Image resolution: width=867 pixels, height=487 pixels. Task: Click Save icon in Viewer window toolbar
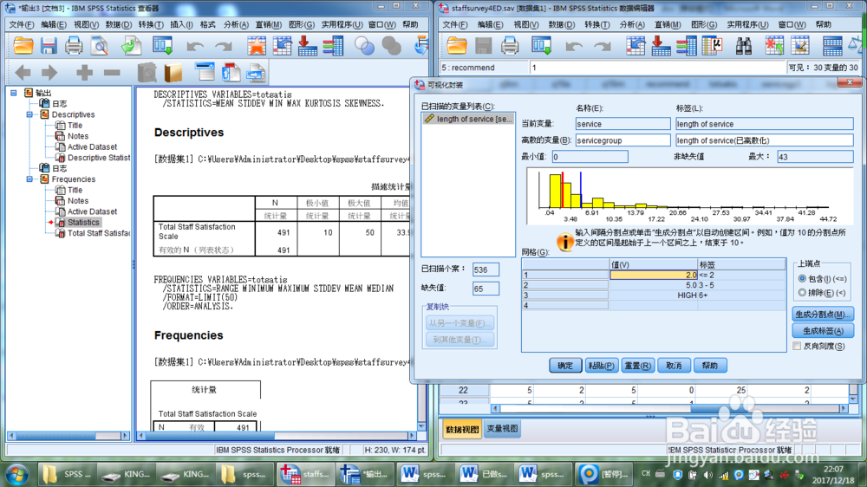(x=49, y=46)
